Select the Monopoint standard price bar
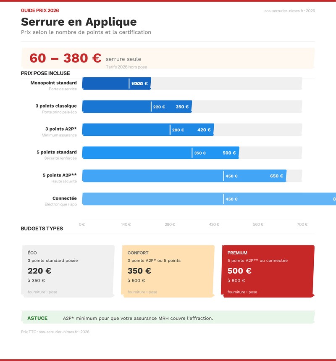 [118, 83]
